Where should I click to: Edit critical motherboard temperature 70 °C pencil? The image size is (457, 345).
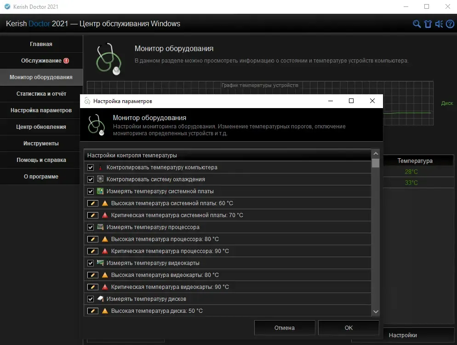pyautogui.click(x=93, y=215)
